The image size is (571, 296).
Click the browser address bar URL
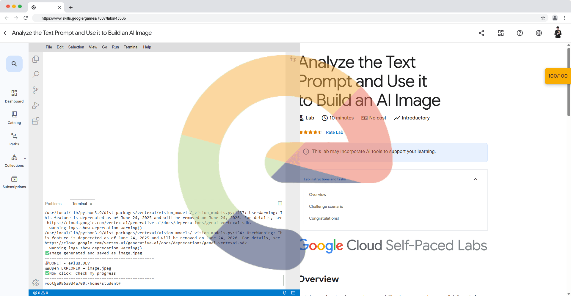point(84,18)
